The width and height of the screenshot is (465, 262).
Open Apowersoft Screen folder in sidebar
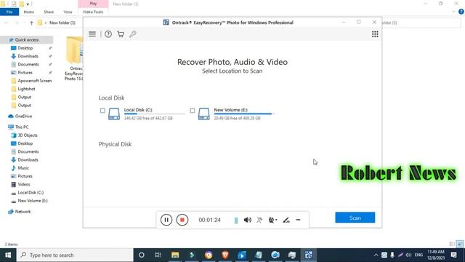[x=34, y=81]
